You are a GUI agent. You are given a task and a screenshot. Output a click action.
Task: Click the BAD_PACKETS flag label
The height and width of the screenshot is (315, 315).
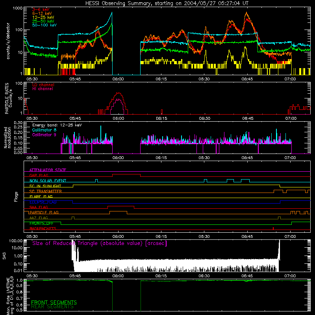tap(43, 228)
